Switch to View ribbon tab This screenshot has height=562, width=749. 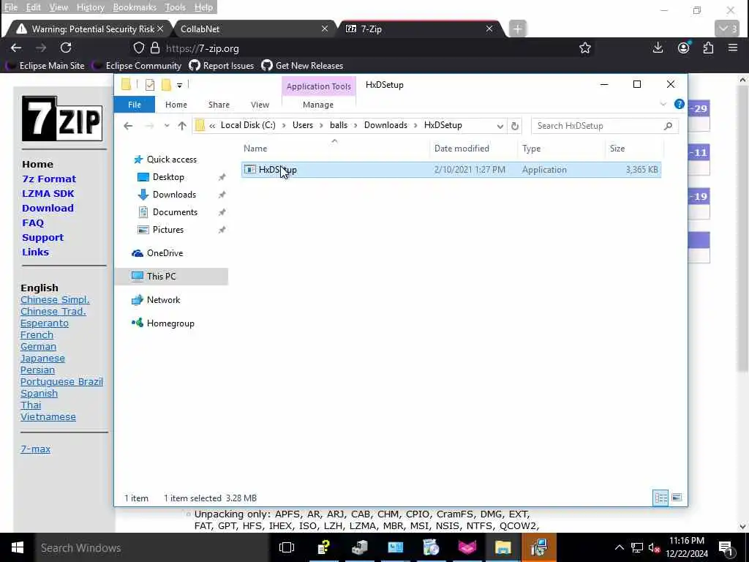[260, 104]
